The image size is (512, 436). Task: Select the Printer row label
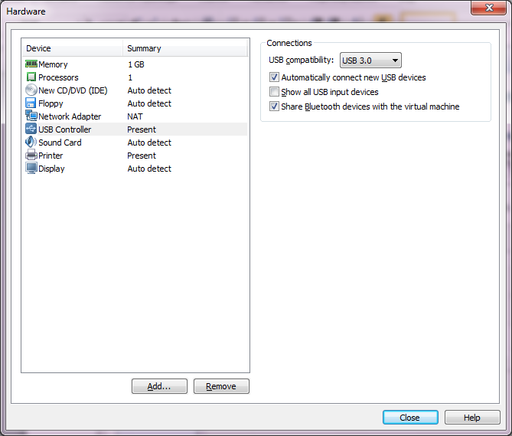pyautogui.click(x=51, y=156)
